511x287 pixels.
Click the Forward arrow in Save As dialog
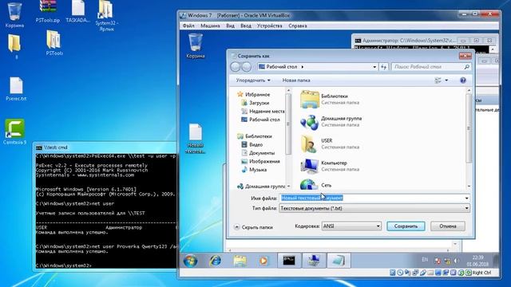[x=247, y=67]
